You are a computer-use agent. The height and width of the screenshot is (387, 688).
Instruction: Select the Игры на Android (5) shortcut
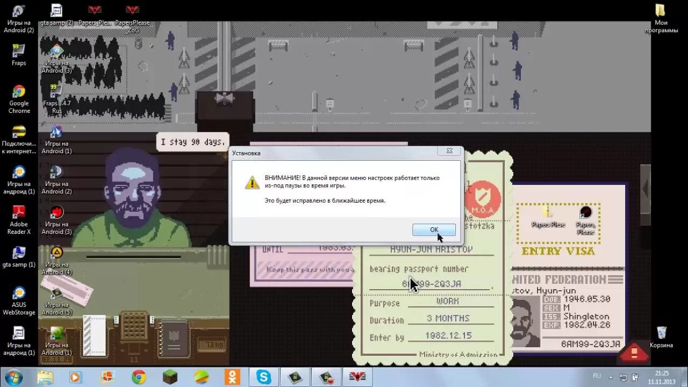(56, 300)
